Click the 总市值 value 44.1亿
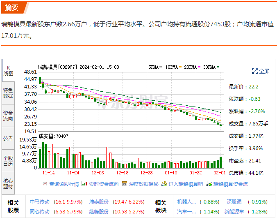Viewport: 277px width, 220px height. coord(256,173)
